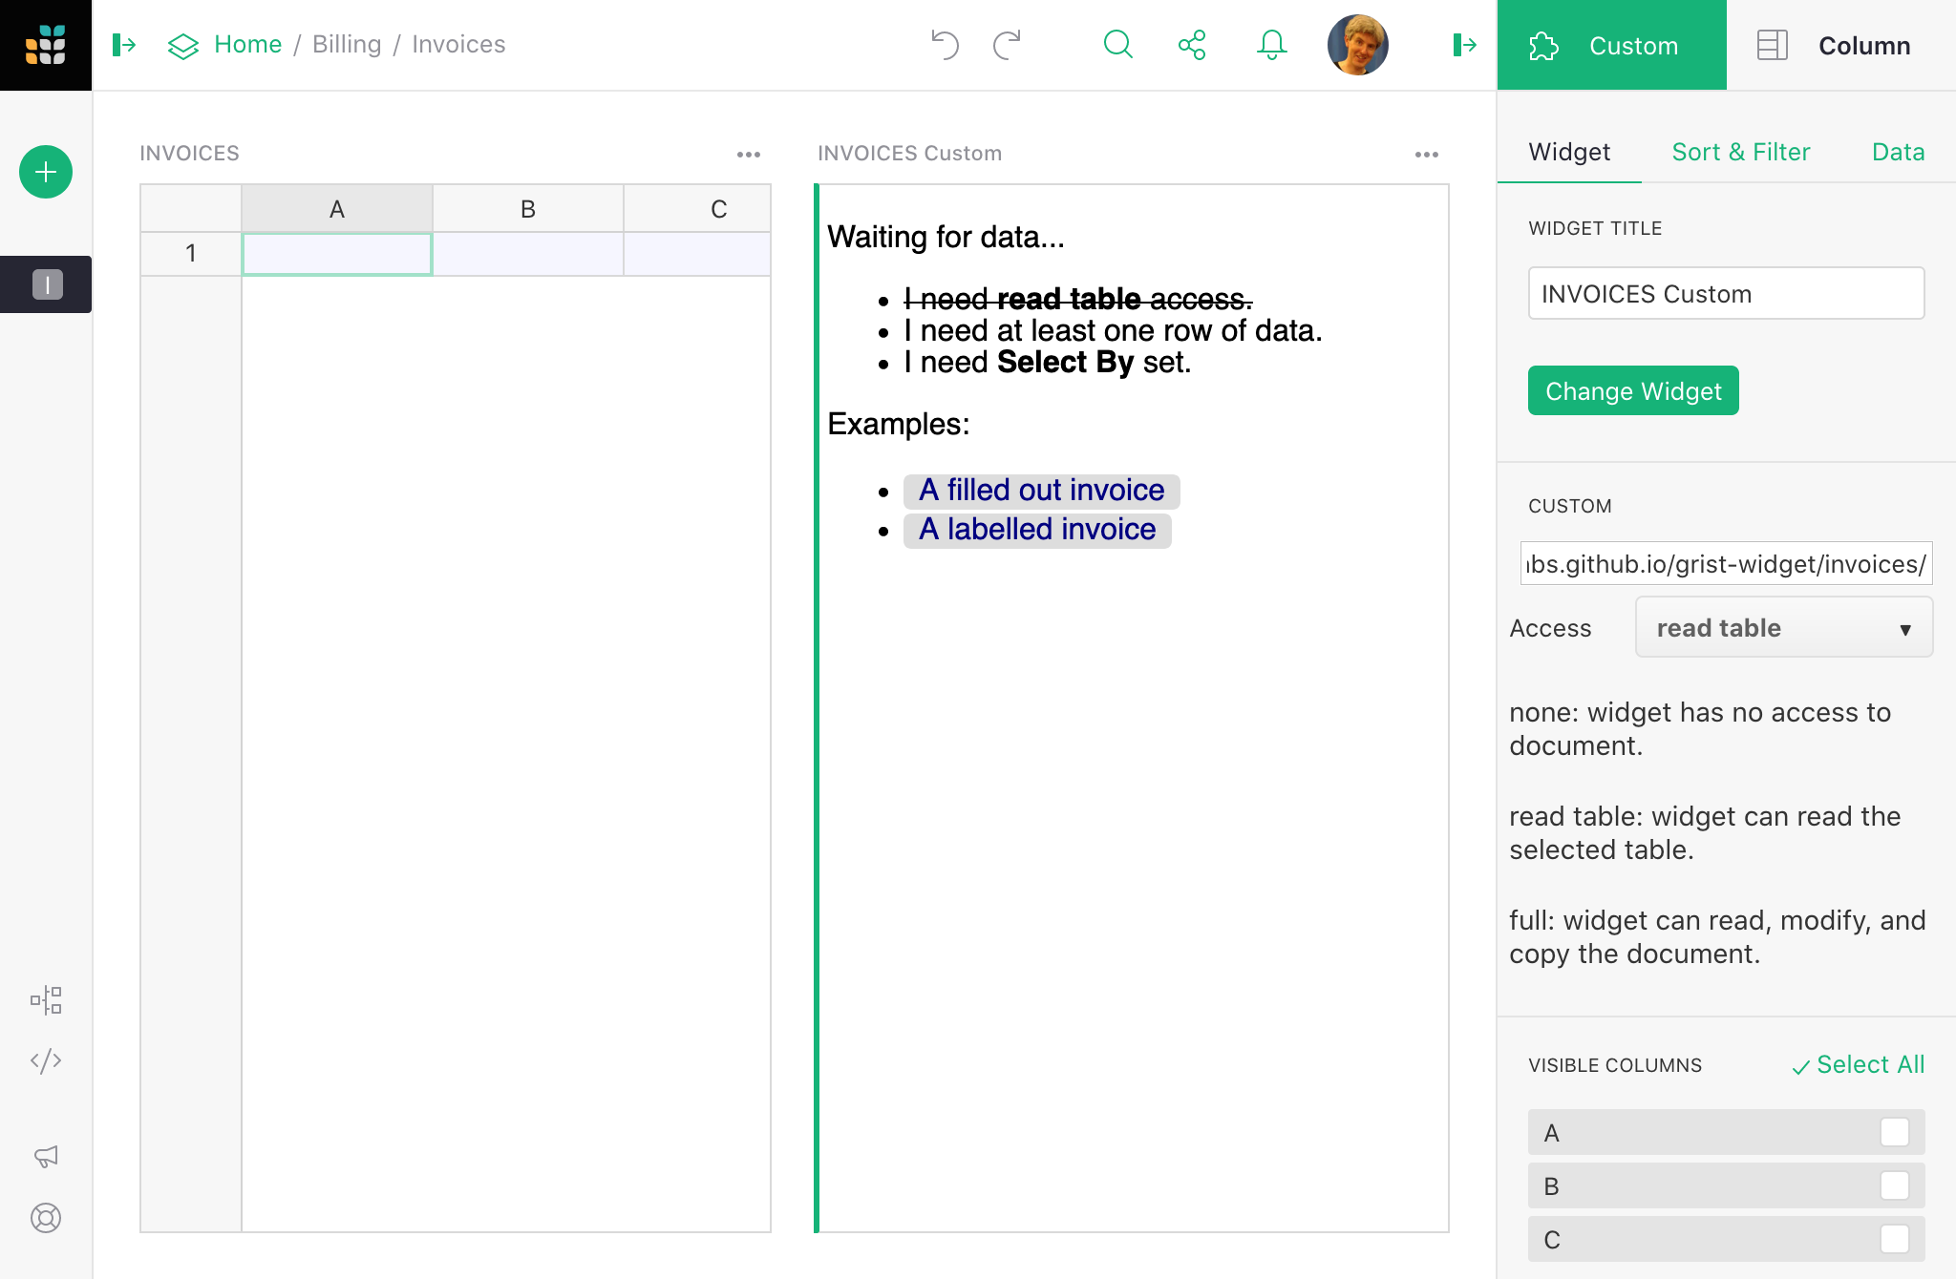
Task: Open the notifications bell icon
Action: coord(1271,45)
